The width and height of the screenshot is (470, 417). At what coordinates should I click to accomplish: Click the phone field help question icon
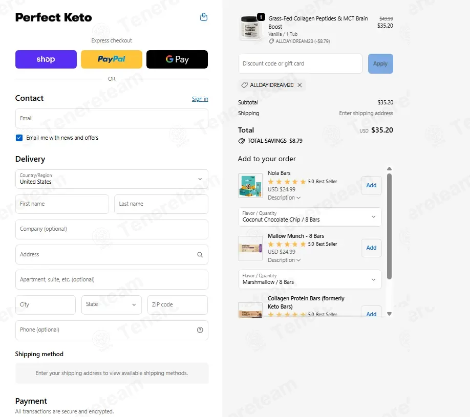click(x=200, y=330)
